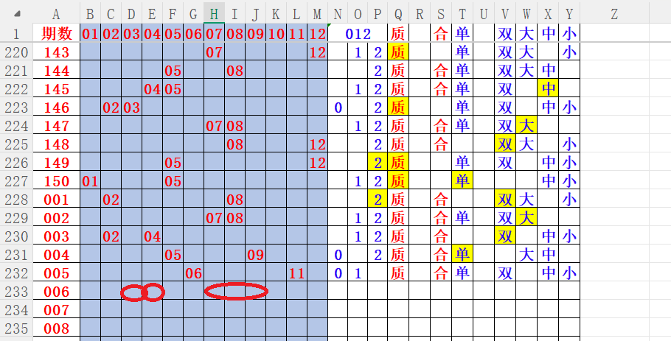Click 03 in row 223
This screenshot has height=341, width=671.
131,108
